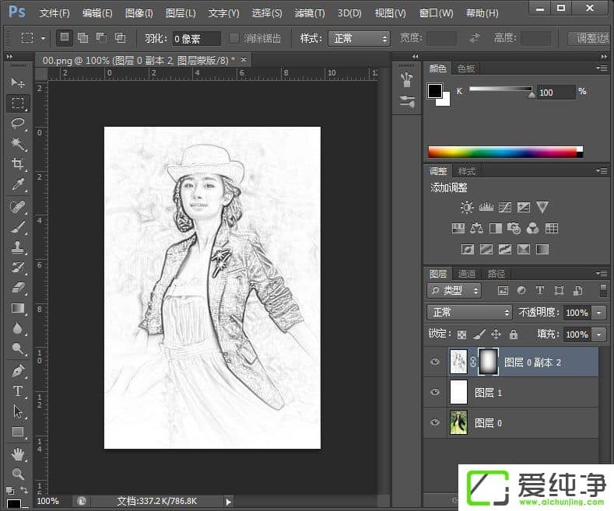Toggle visibility of 图层 0 layer

tap(435, 423)
